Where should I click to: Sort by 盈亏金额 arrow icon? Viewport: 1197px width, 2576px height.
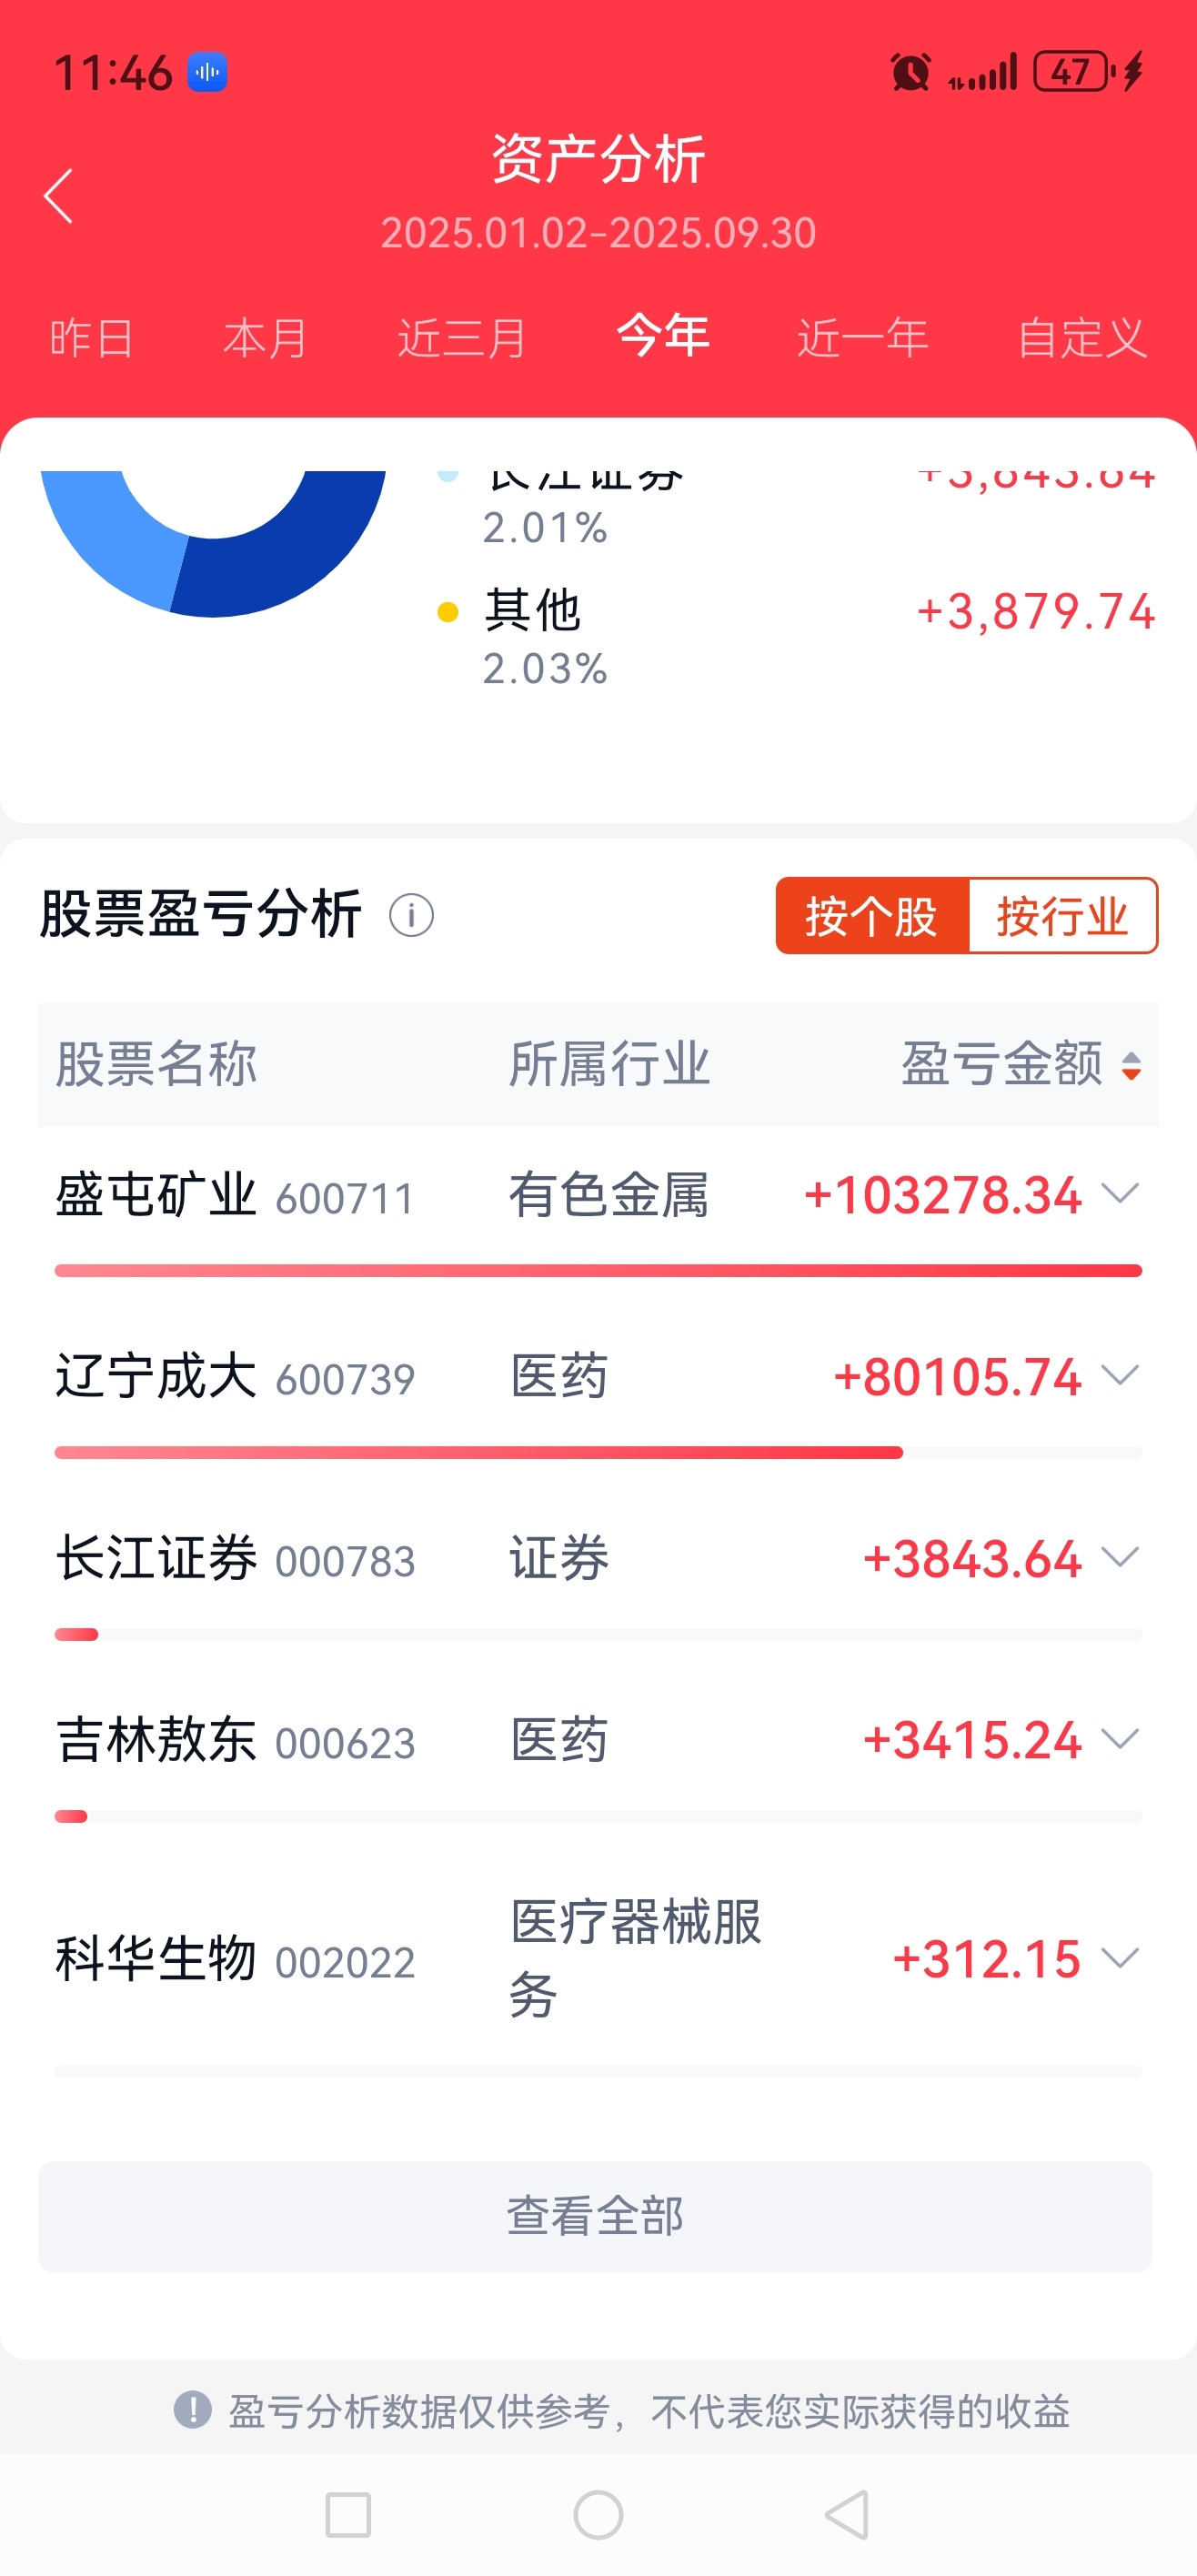[1131, 1066]
